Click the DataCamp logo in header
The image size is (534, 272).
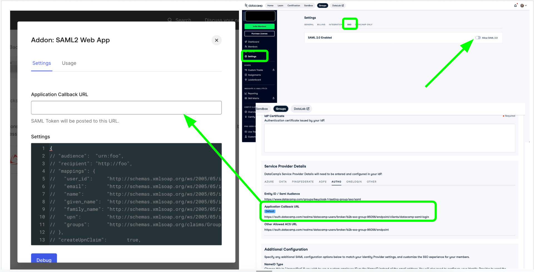(x=254, y=6)
